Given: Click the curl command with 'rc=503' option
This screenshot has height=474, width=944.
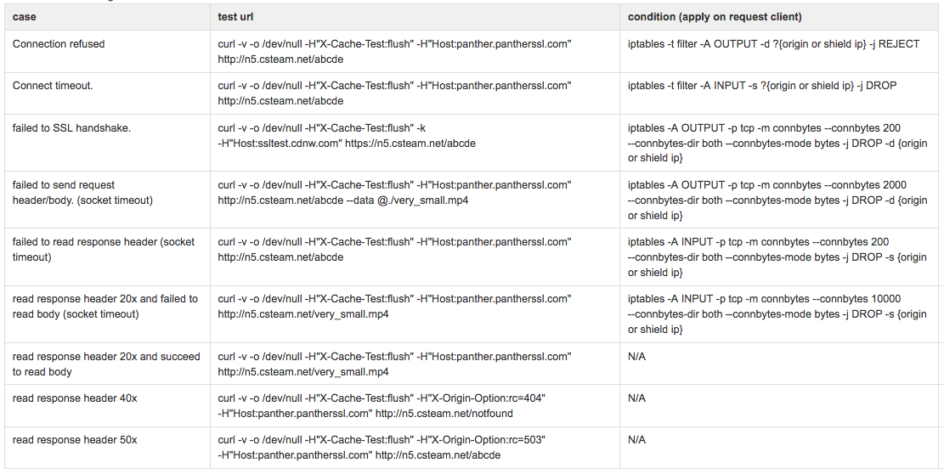Looking at the screenshot, I should (382, 448).
